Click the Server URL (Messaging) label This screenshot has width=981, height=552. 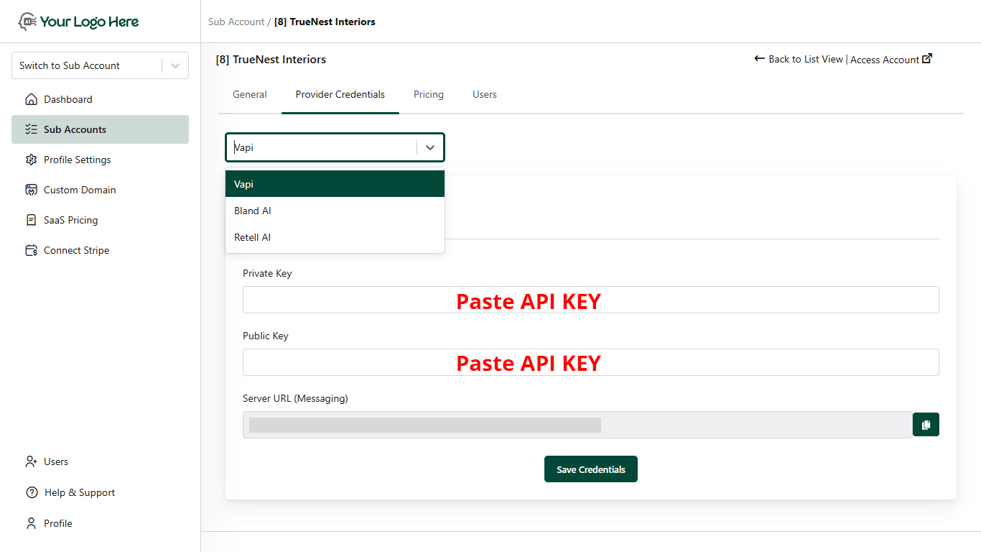295,398
